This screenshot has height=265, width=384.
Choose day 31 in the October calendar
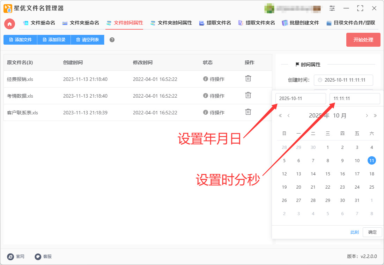click(x=357, y=200)
